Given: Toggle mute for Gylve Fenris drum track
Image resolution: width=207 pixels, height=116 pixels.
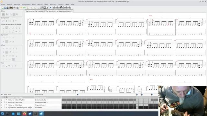Looking at the screenshot, I should coord(6,107).
